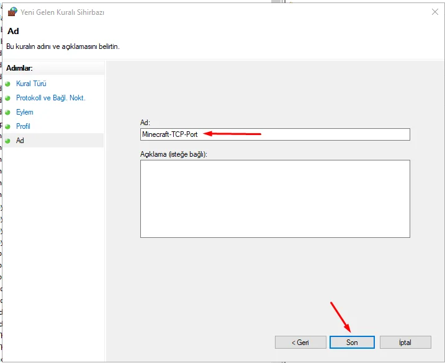Click the < Geri button
Image resolution: width=445 pixels, height=363 pixels.
point(300,343)
